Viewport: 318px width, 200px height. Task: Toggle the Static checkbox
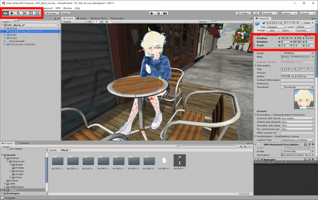click(x=302, y=23)
